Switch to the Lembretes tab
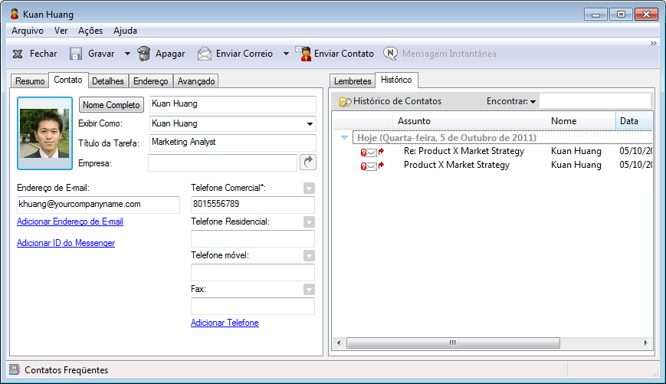 [x=353, y=81]
